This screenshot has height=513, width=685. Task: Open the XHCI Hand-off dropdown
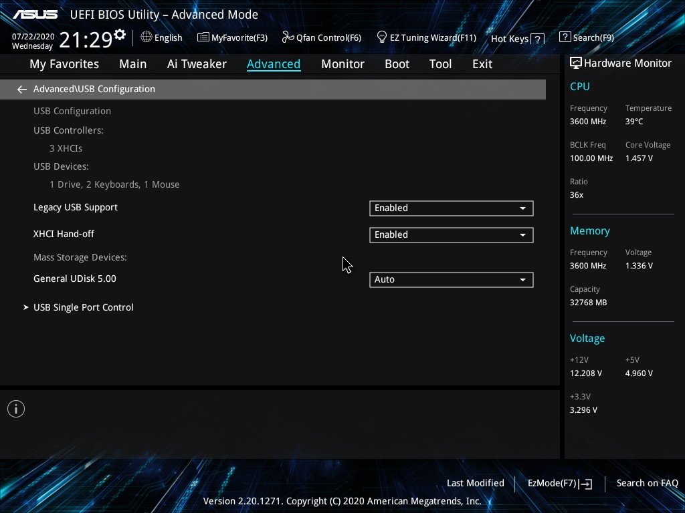(x=451, y=235)
